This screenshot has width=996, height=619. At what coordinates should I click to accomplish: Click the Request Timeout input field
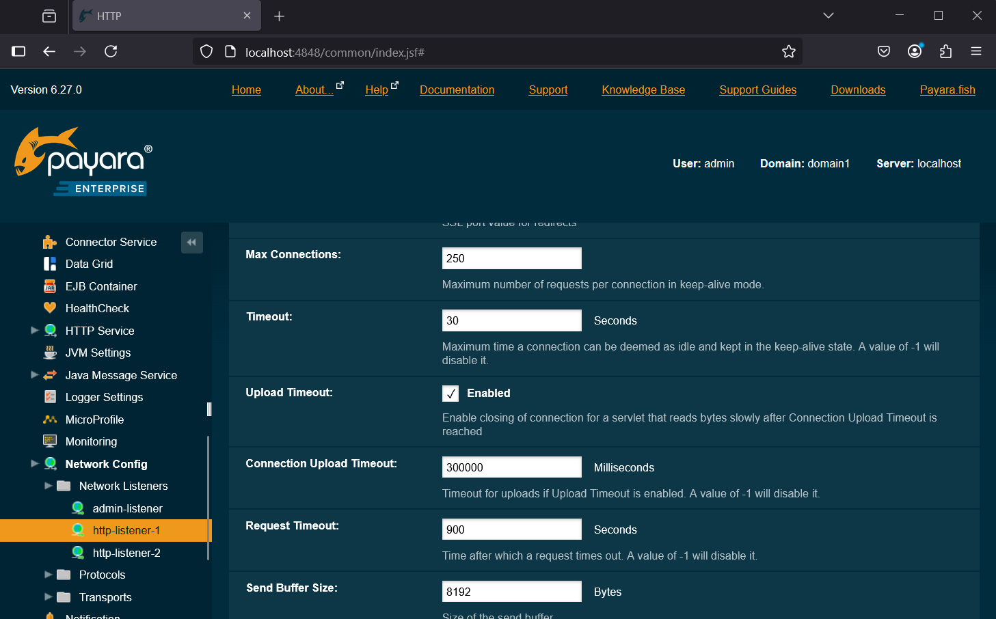pyautogui.click(x=512, y=529)
